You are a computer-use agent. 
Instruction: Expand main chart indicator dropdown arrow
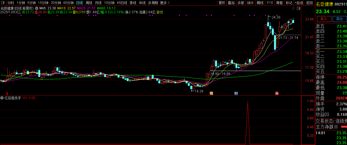36,8
